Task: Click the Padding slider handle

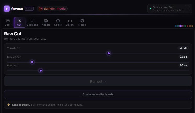Action: tap(41, 71)
